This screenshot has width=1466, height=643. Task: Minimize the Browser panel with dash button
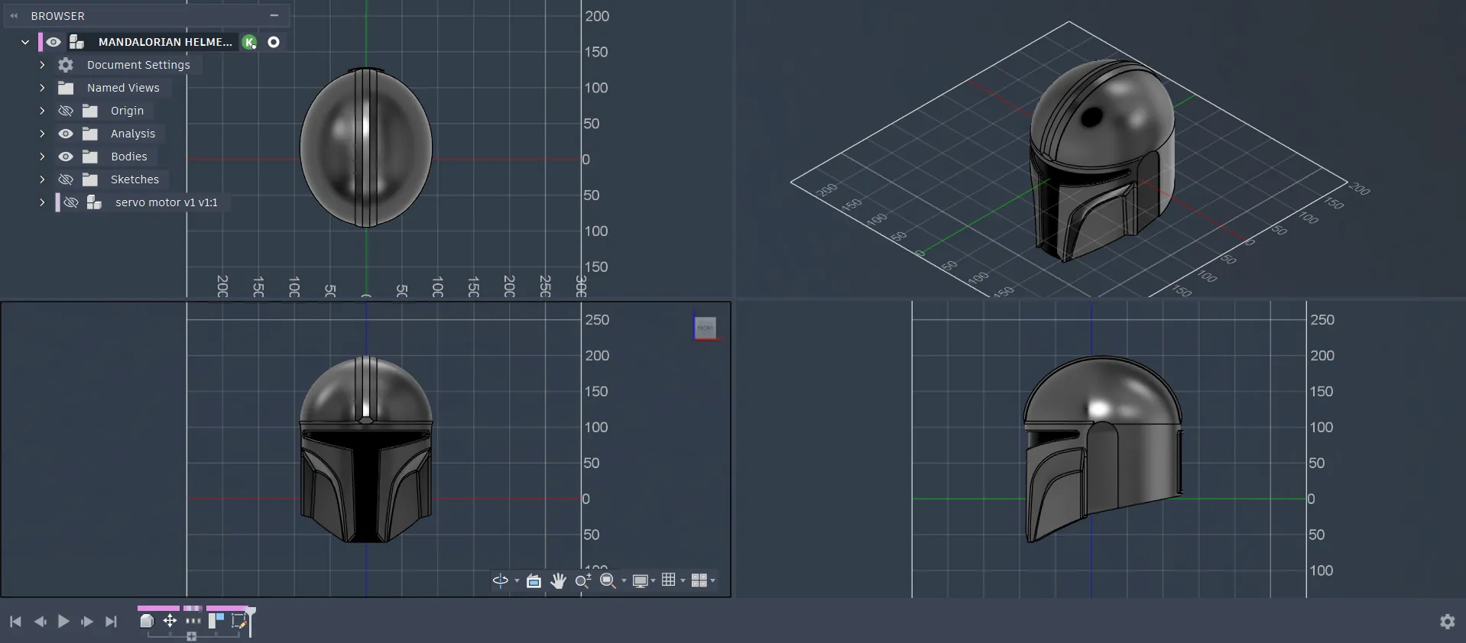(274, 15)
